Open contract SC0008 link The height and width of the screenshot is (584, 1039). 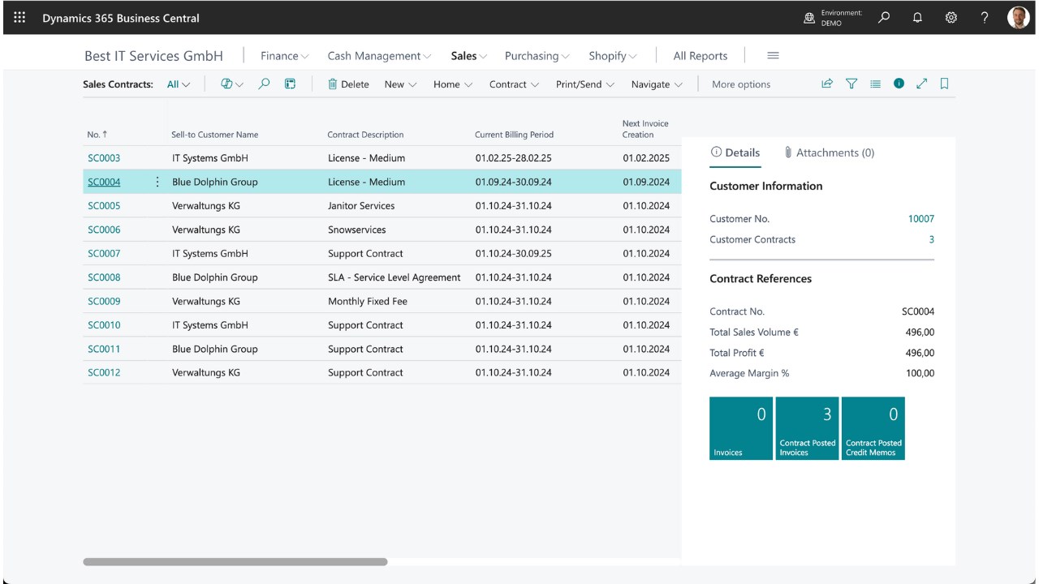(x=104, y=277)
